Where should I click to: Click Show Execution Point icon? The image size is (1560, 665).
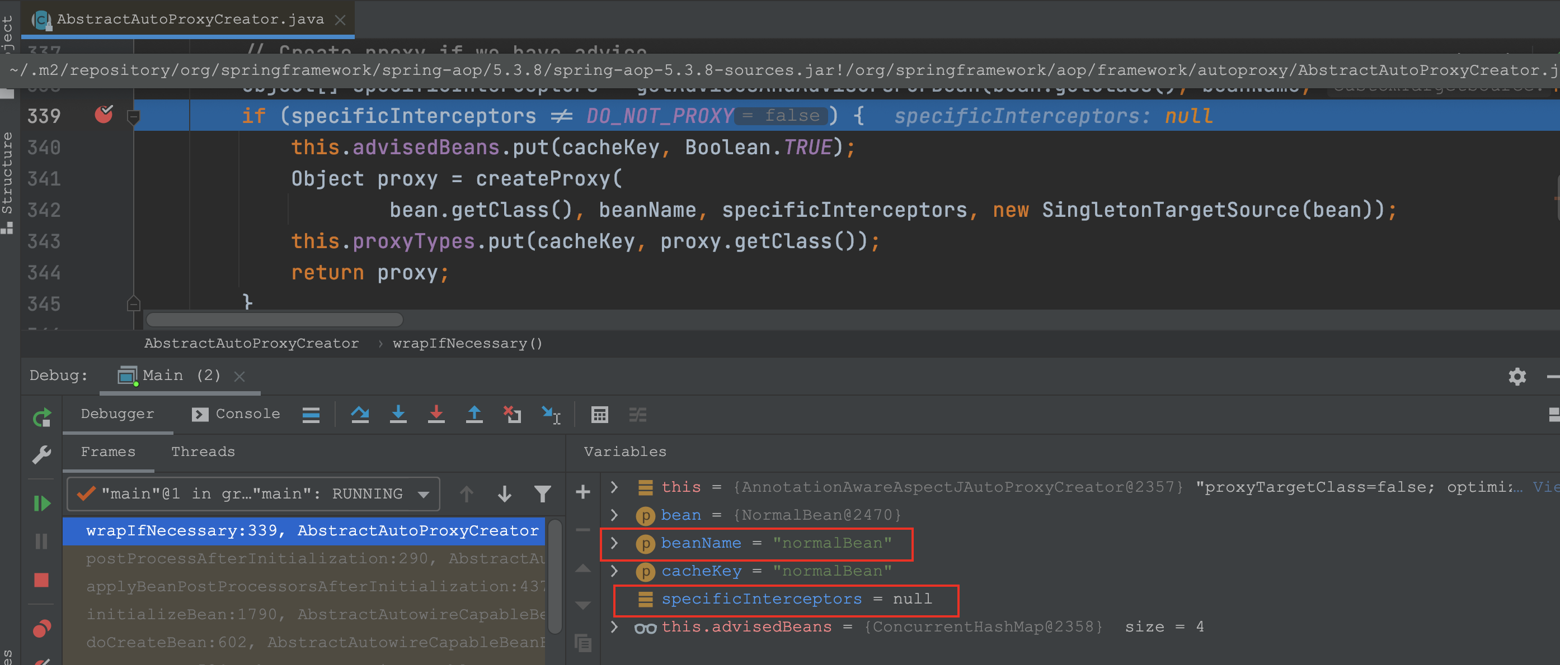311,415
